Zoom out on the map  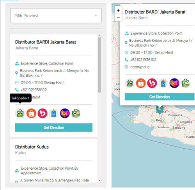(118, 17)
